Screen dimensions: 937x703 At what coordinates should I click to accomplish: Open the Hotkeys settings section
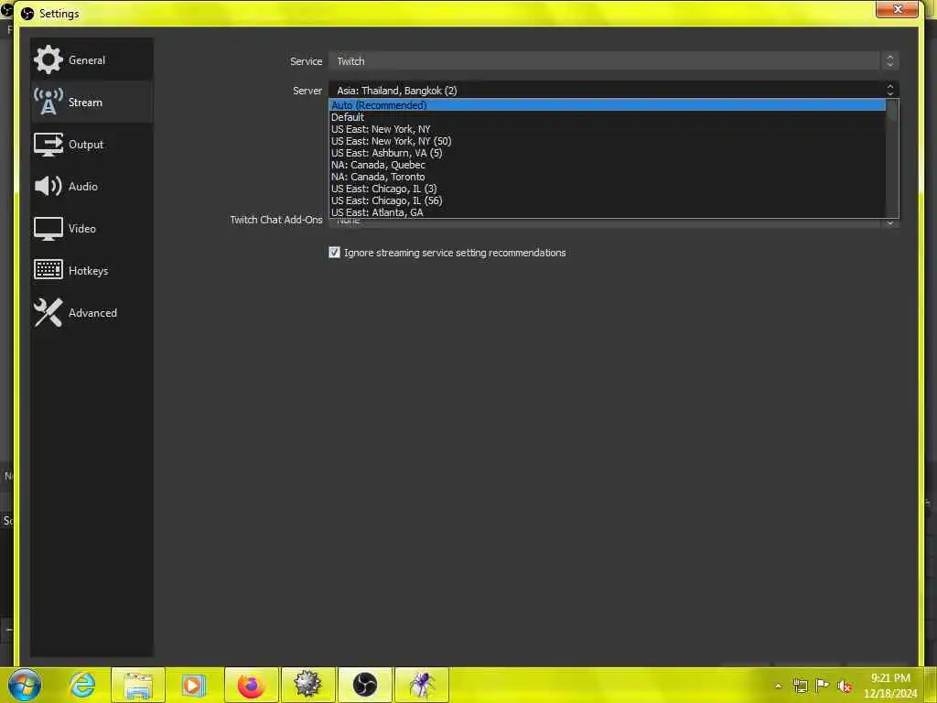[x=92, y=271]
